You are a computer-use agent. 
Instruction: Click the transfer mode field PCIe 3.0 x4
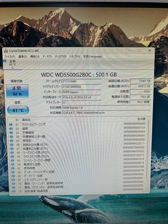tap(81, 97)
